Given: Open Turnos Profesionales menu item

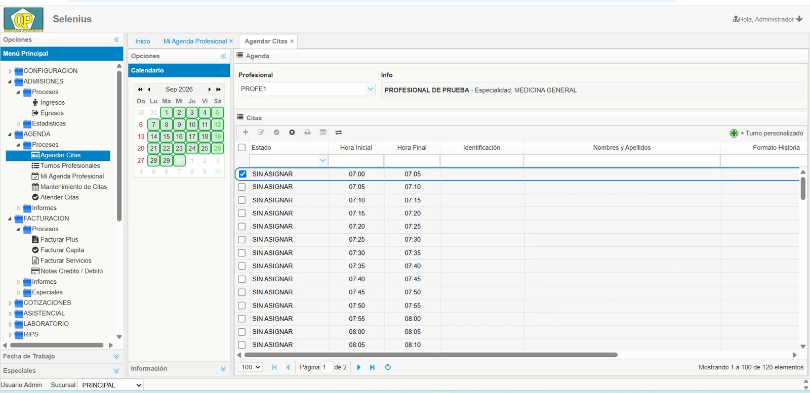Looking at the screenshot, I should [x=70, y=165].
